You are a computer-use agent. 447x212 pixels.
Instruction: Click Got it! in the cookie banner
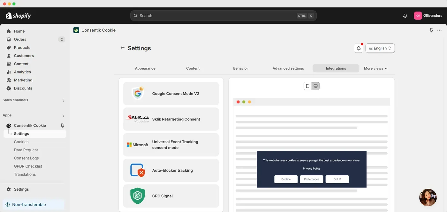337,179
